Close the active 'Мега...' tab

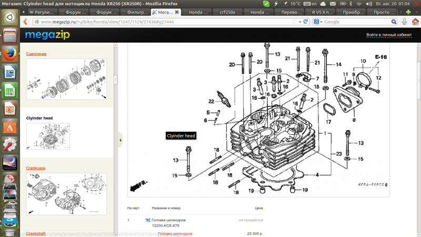tap(177, 12)
